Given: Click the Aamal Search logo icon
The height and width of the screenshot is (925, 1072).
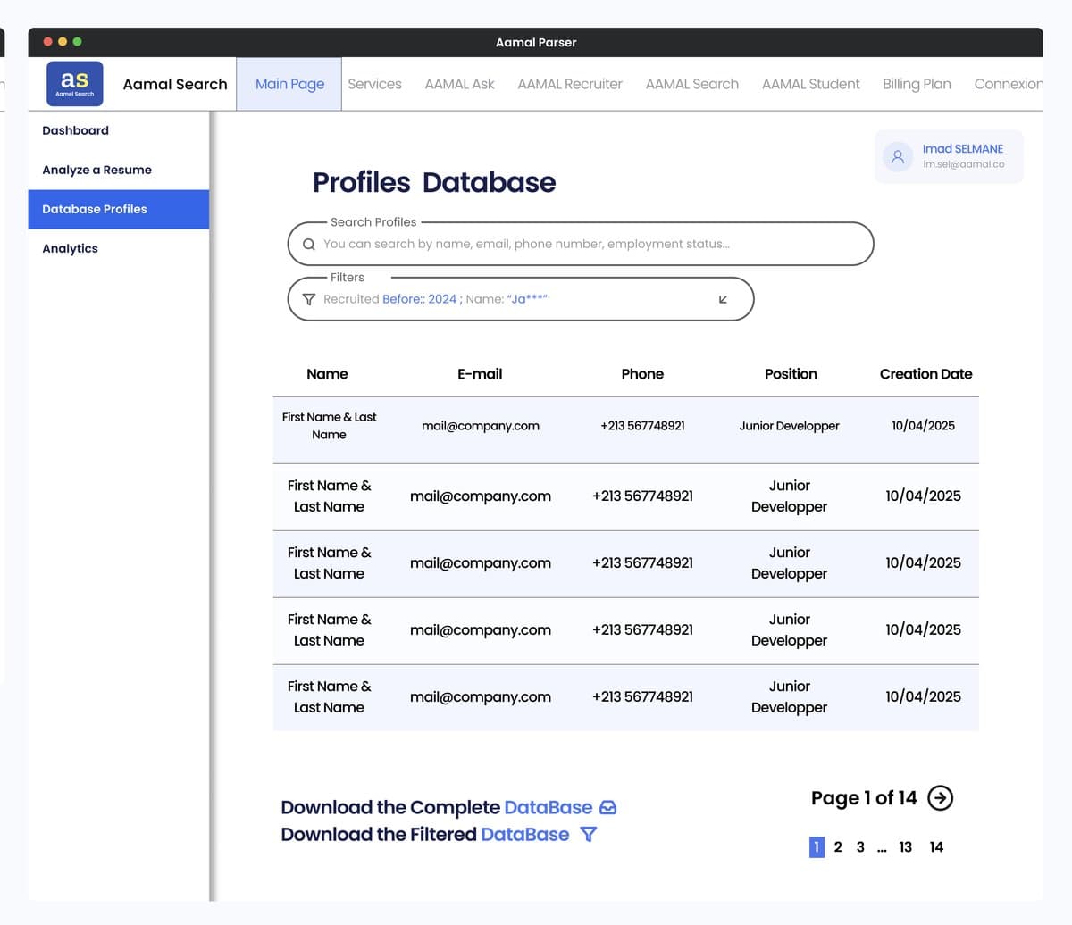Looking at the screenshot, I should pyautogui.click(x=75, y=84).
